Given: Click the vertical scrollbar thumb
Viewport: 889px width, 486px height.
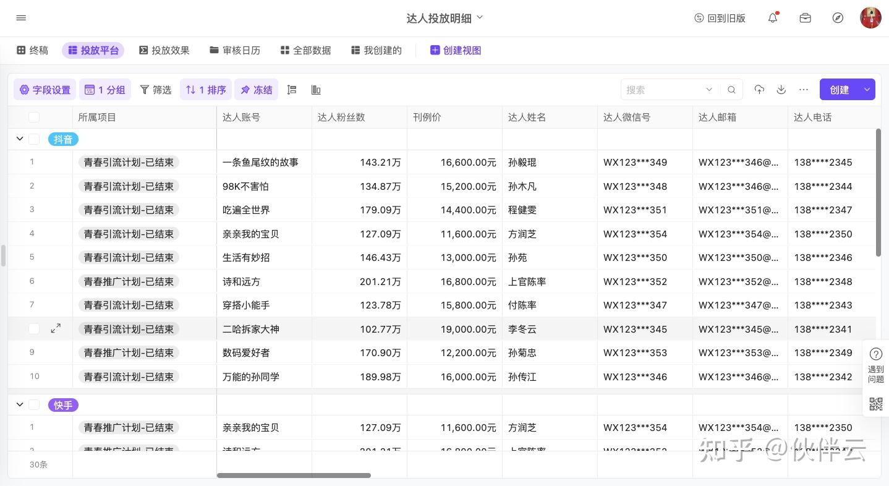Looking at the screenshot, I should click(x=878, y=192).
